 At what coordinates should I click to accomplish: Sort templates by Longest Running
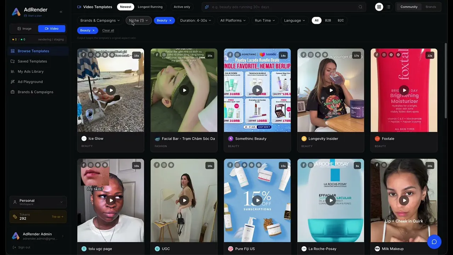pyautogui.click(x=150, y=7)
